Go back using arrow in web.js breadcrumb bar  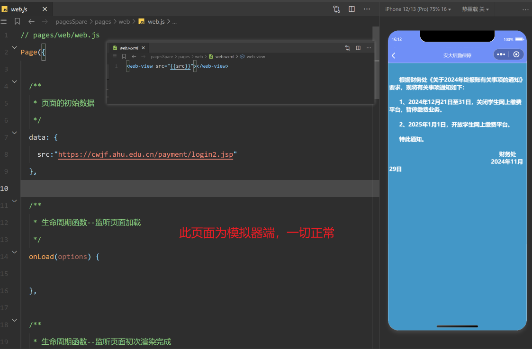[32, 21]
